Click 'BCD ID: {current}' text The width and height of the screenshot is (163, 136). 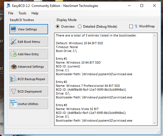[68, 66]
